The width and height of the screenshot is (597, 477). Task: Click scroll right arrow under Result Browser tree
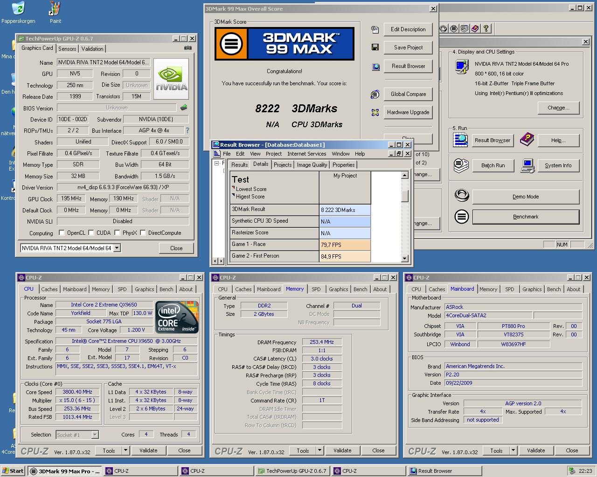click(221, 261)
